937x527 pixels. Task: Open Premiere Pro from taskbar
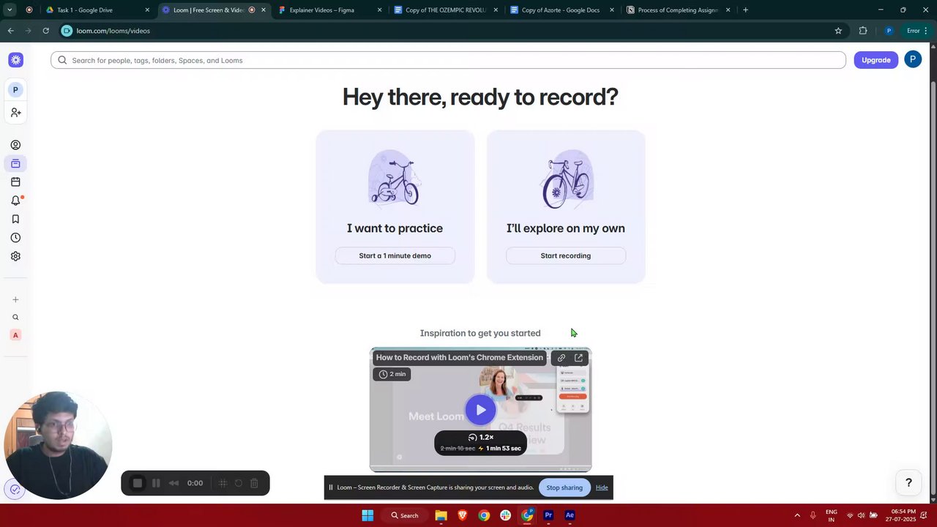tap(548, 515)
